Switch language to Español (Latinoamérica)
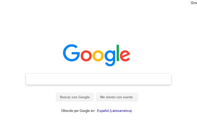The width and height of the screenshot is (197, 131). pos(114,111)
